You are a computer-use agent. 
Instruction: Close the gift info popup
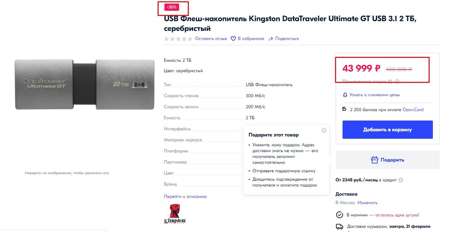coord(324,130)
